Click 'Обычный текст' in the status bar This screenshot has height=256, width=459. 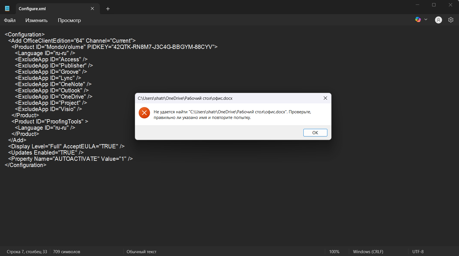coord(142,252)
